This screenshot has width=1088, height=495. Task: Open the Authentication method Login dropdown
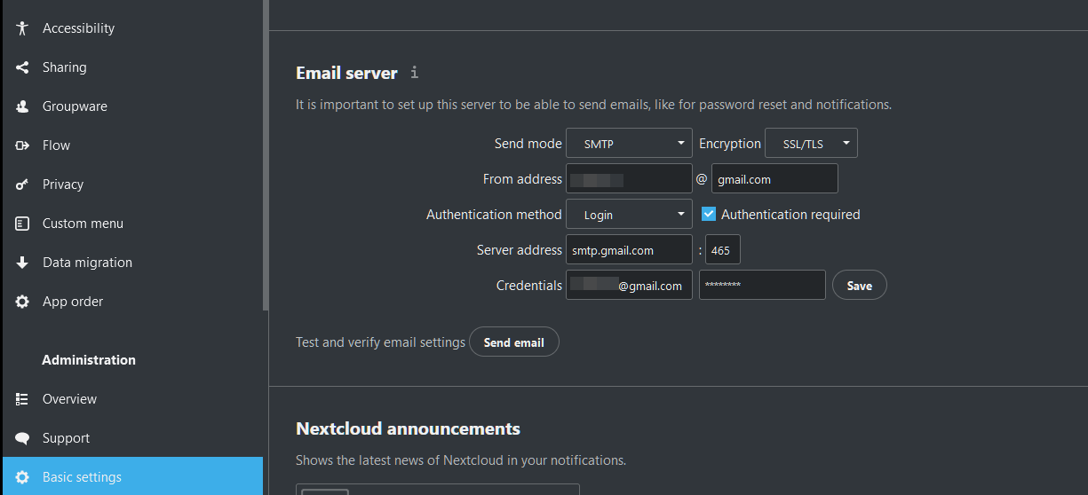(629, 214)
